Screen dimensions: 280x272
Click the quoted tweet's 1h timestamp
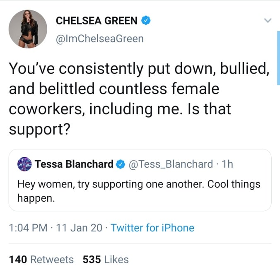click(227, 164)
